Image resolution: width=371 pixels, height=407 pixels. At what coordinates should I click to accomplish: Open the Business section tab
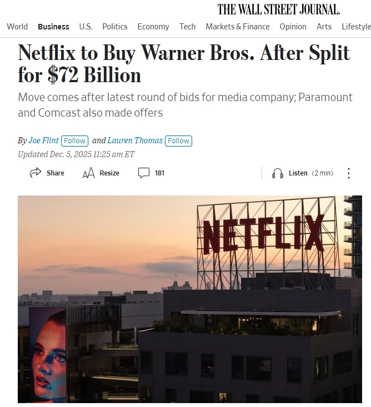(x=53, y=27)
